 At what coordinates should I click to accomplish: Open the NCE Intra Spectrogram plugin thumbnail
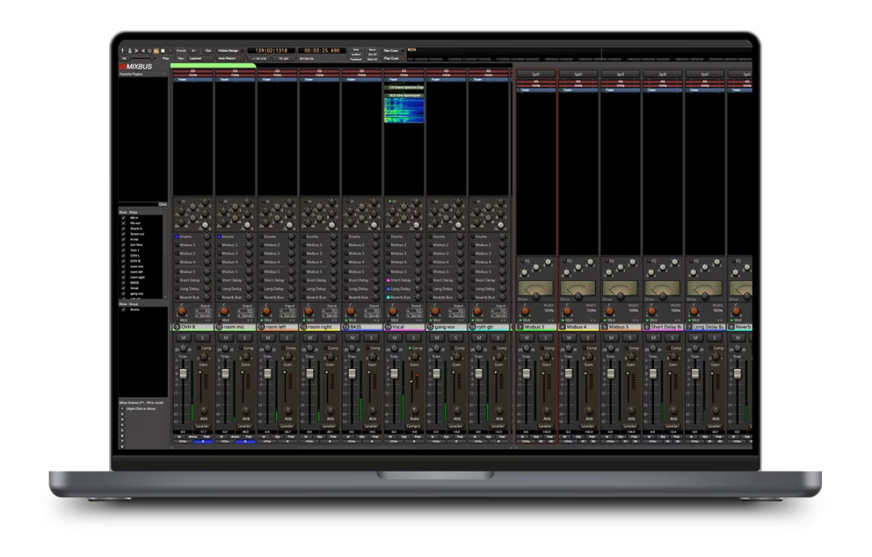coord(405,110)
